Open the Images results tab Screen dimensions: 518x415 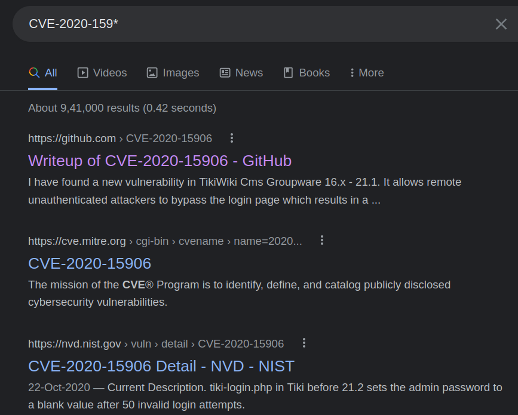point(173,73)
